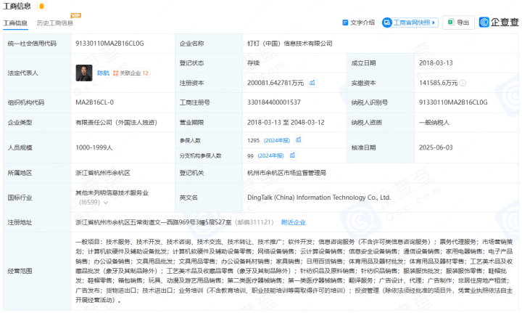Select organization code MA2B16CL-0
Screen dimensions: 522x313
point(94,102)
